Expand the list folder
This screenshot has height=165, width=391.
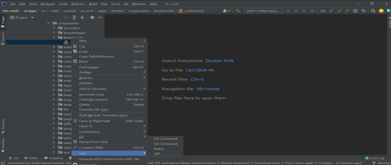(x=54, y=109)
